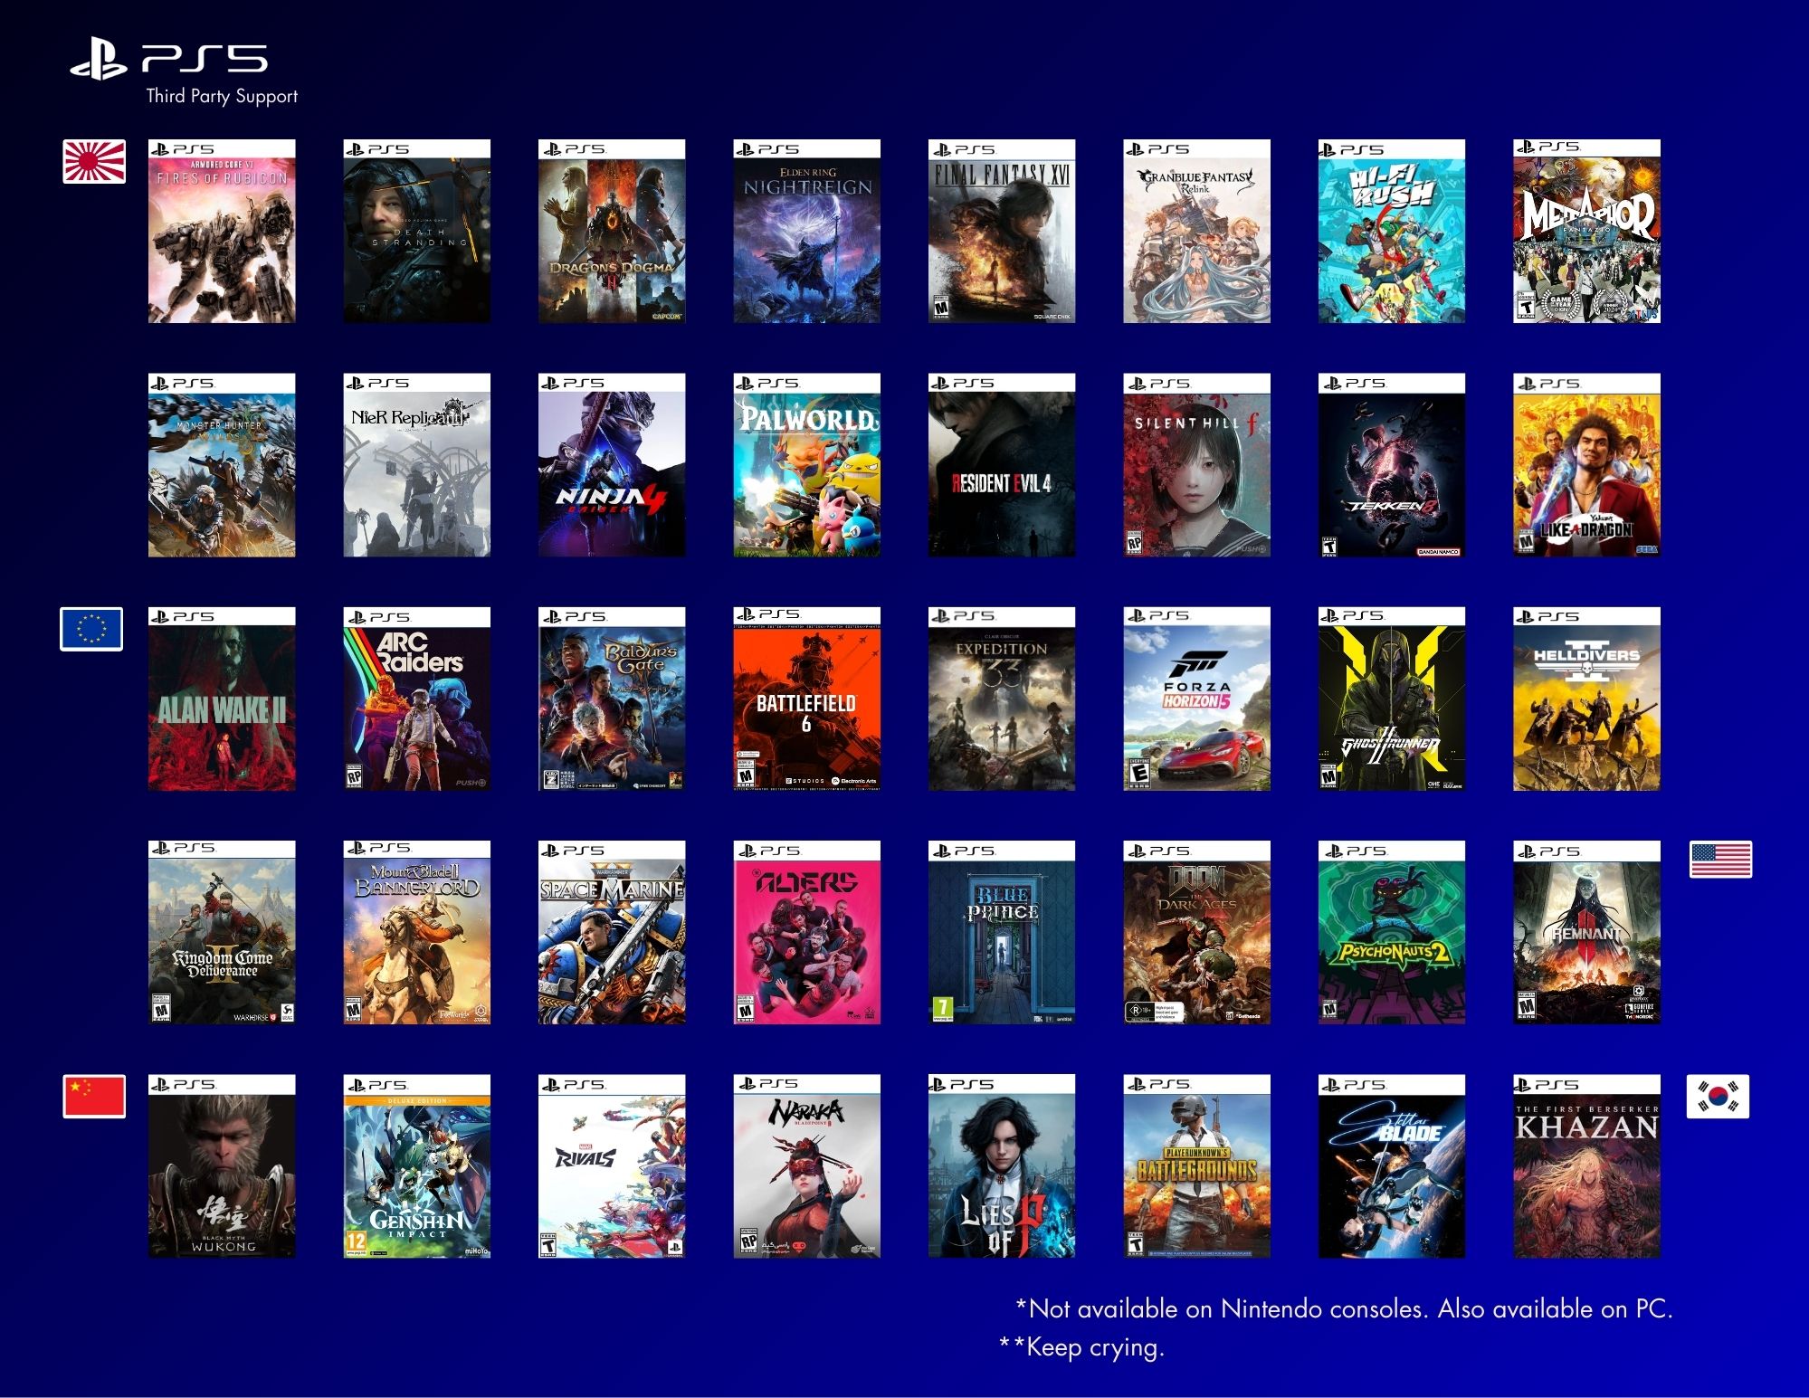Click the China flag icon
This screenshot has width=1809, height=1398.
94,1096
